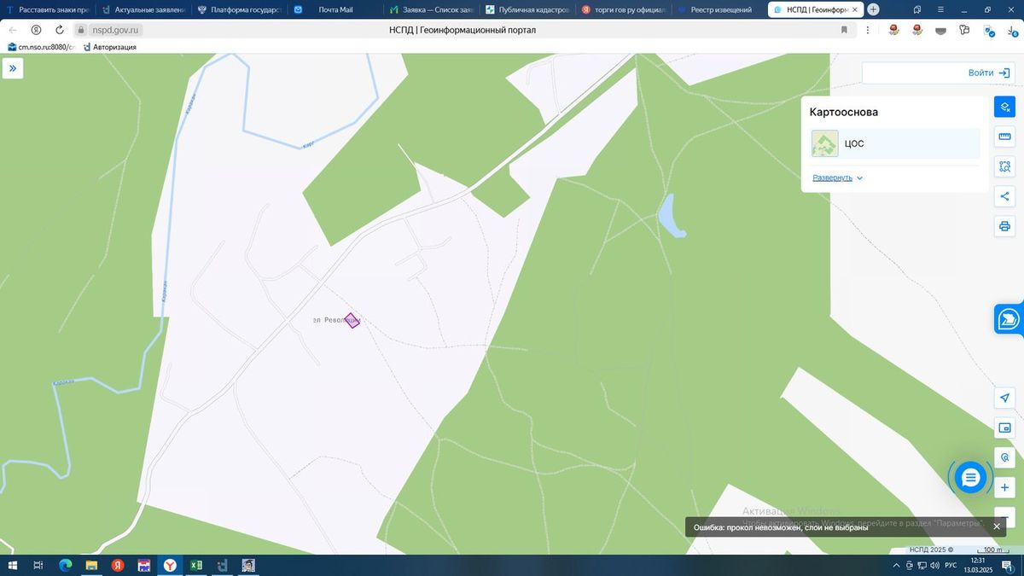Screen dimensions: 1024x576
Task: Open the blue assistant side tab icon
Action: (1009, 319)
